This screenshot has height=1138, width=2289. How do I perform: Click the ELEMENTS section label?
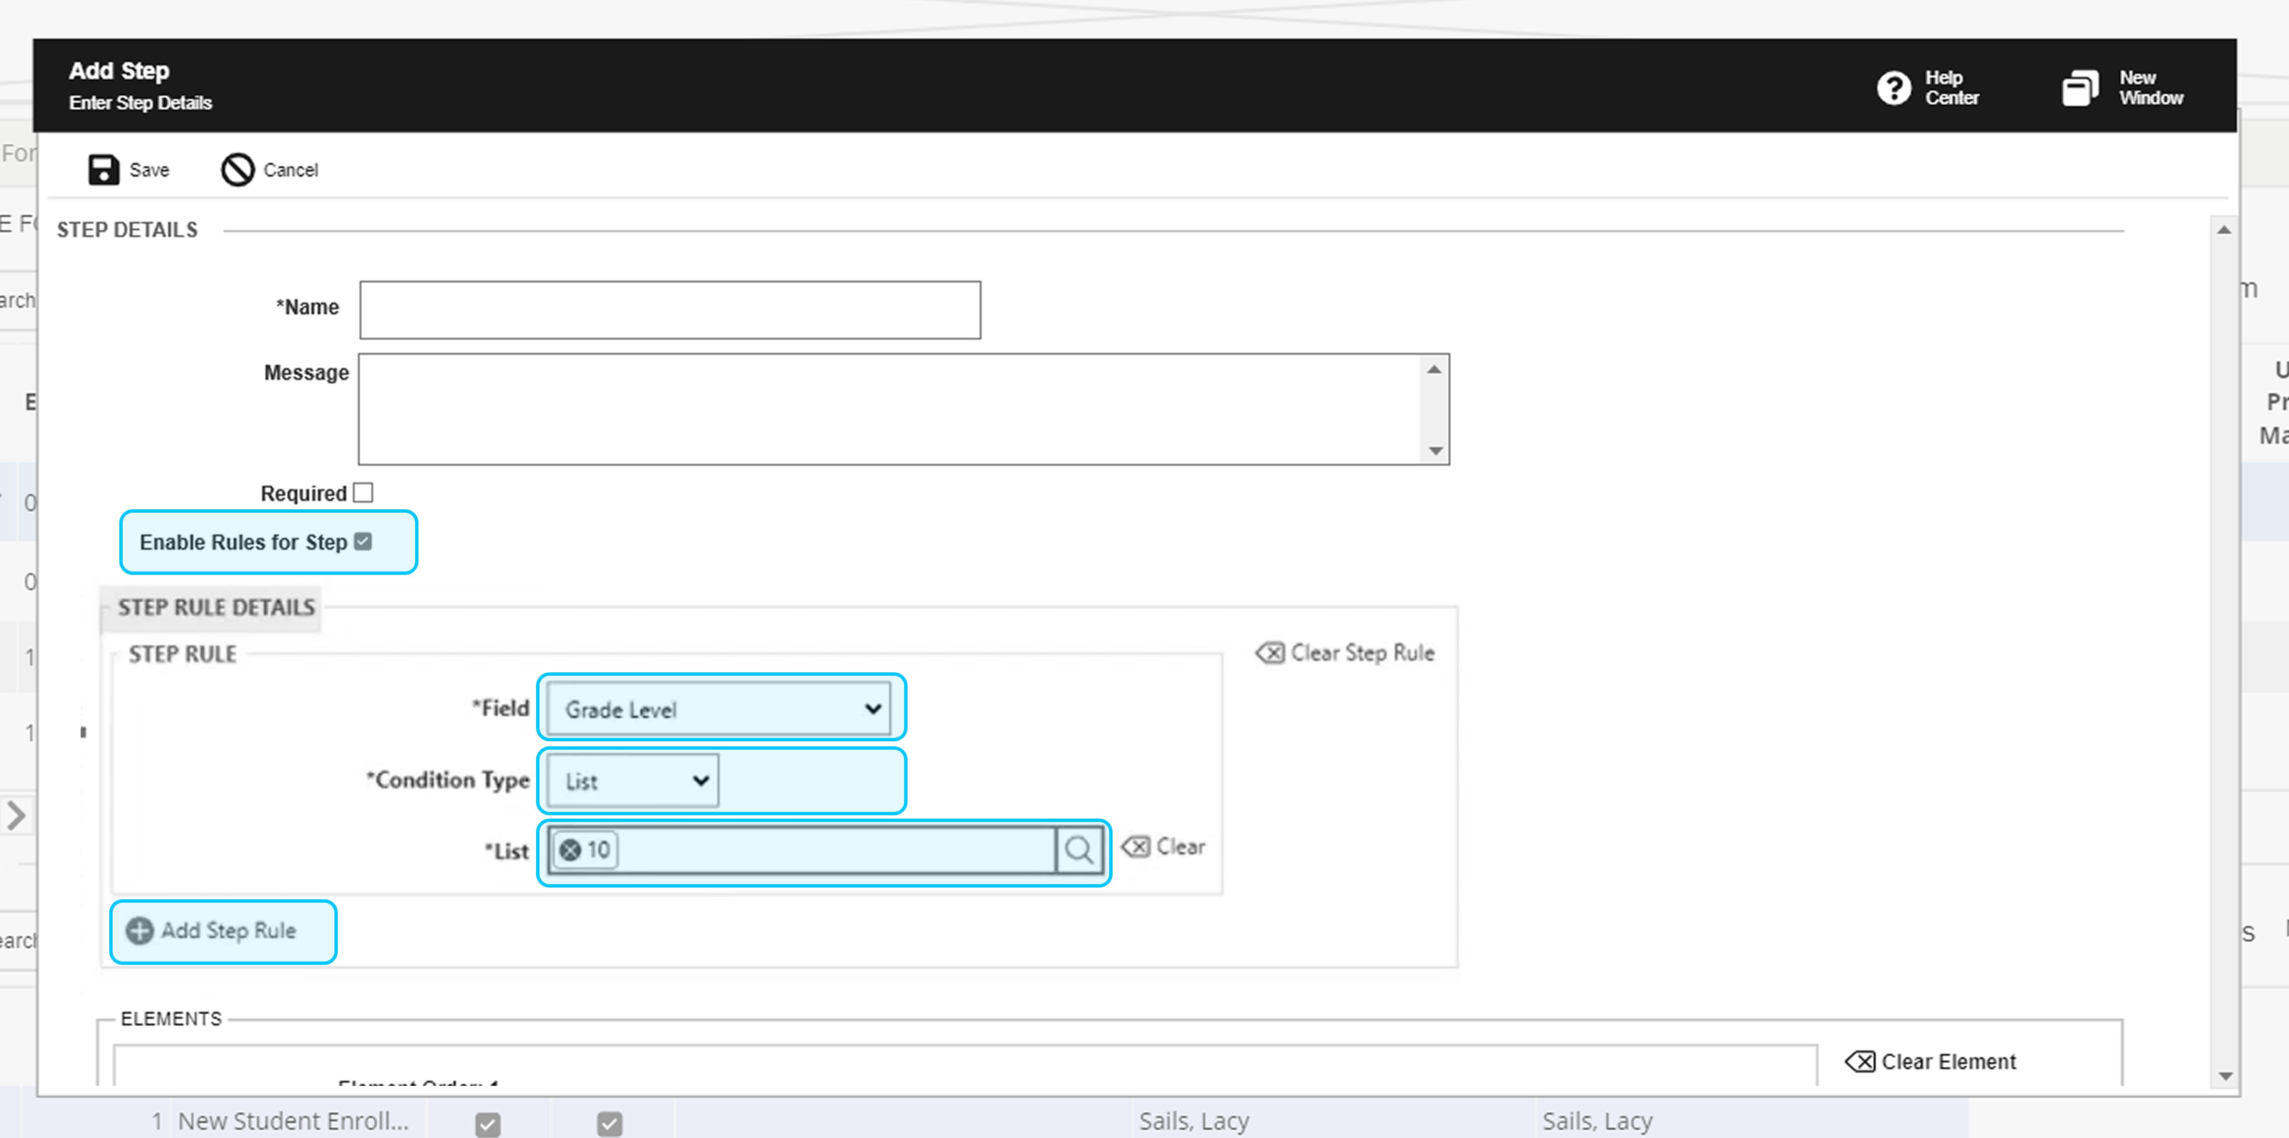tap(171, 1019)
